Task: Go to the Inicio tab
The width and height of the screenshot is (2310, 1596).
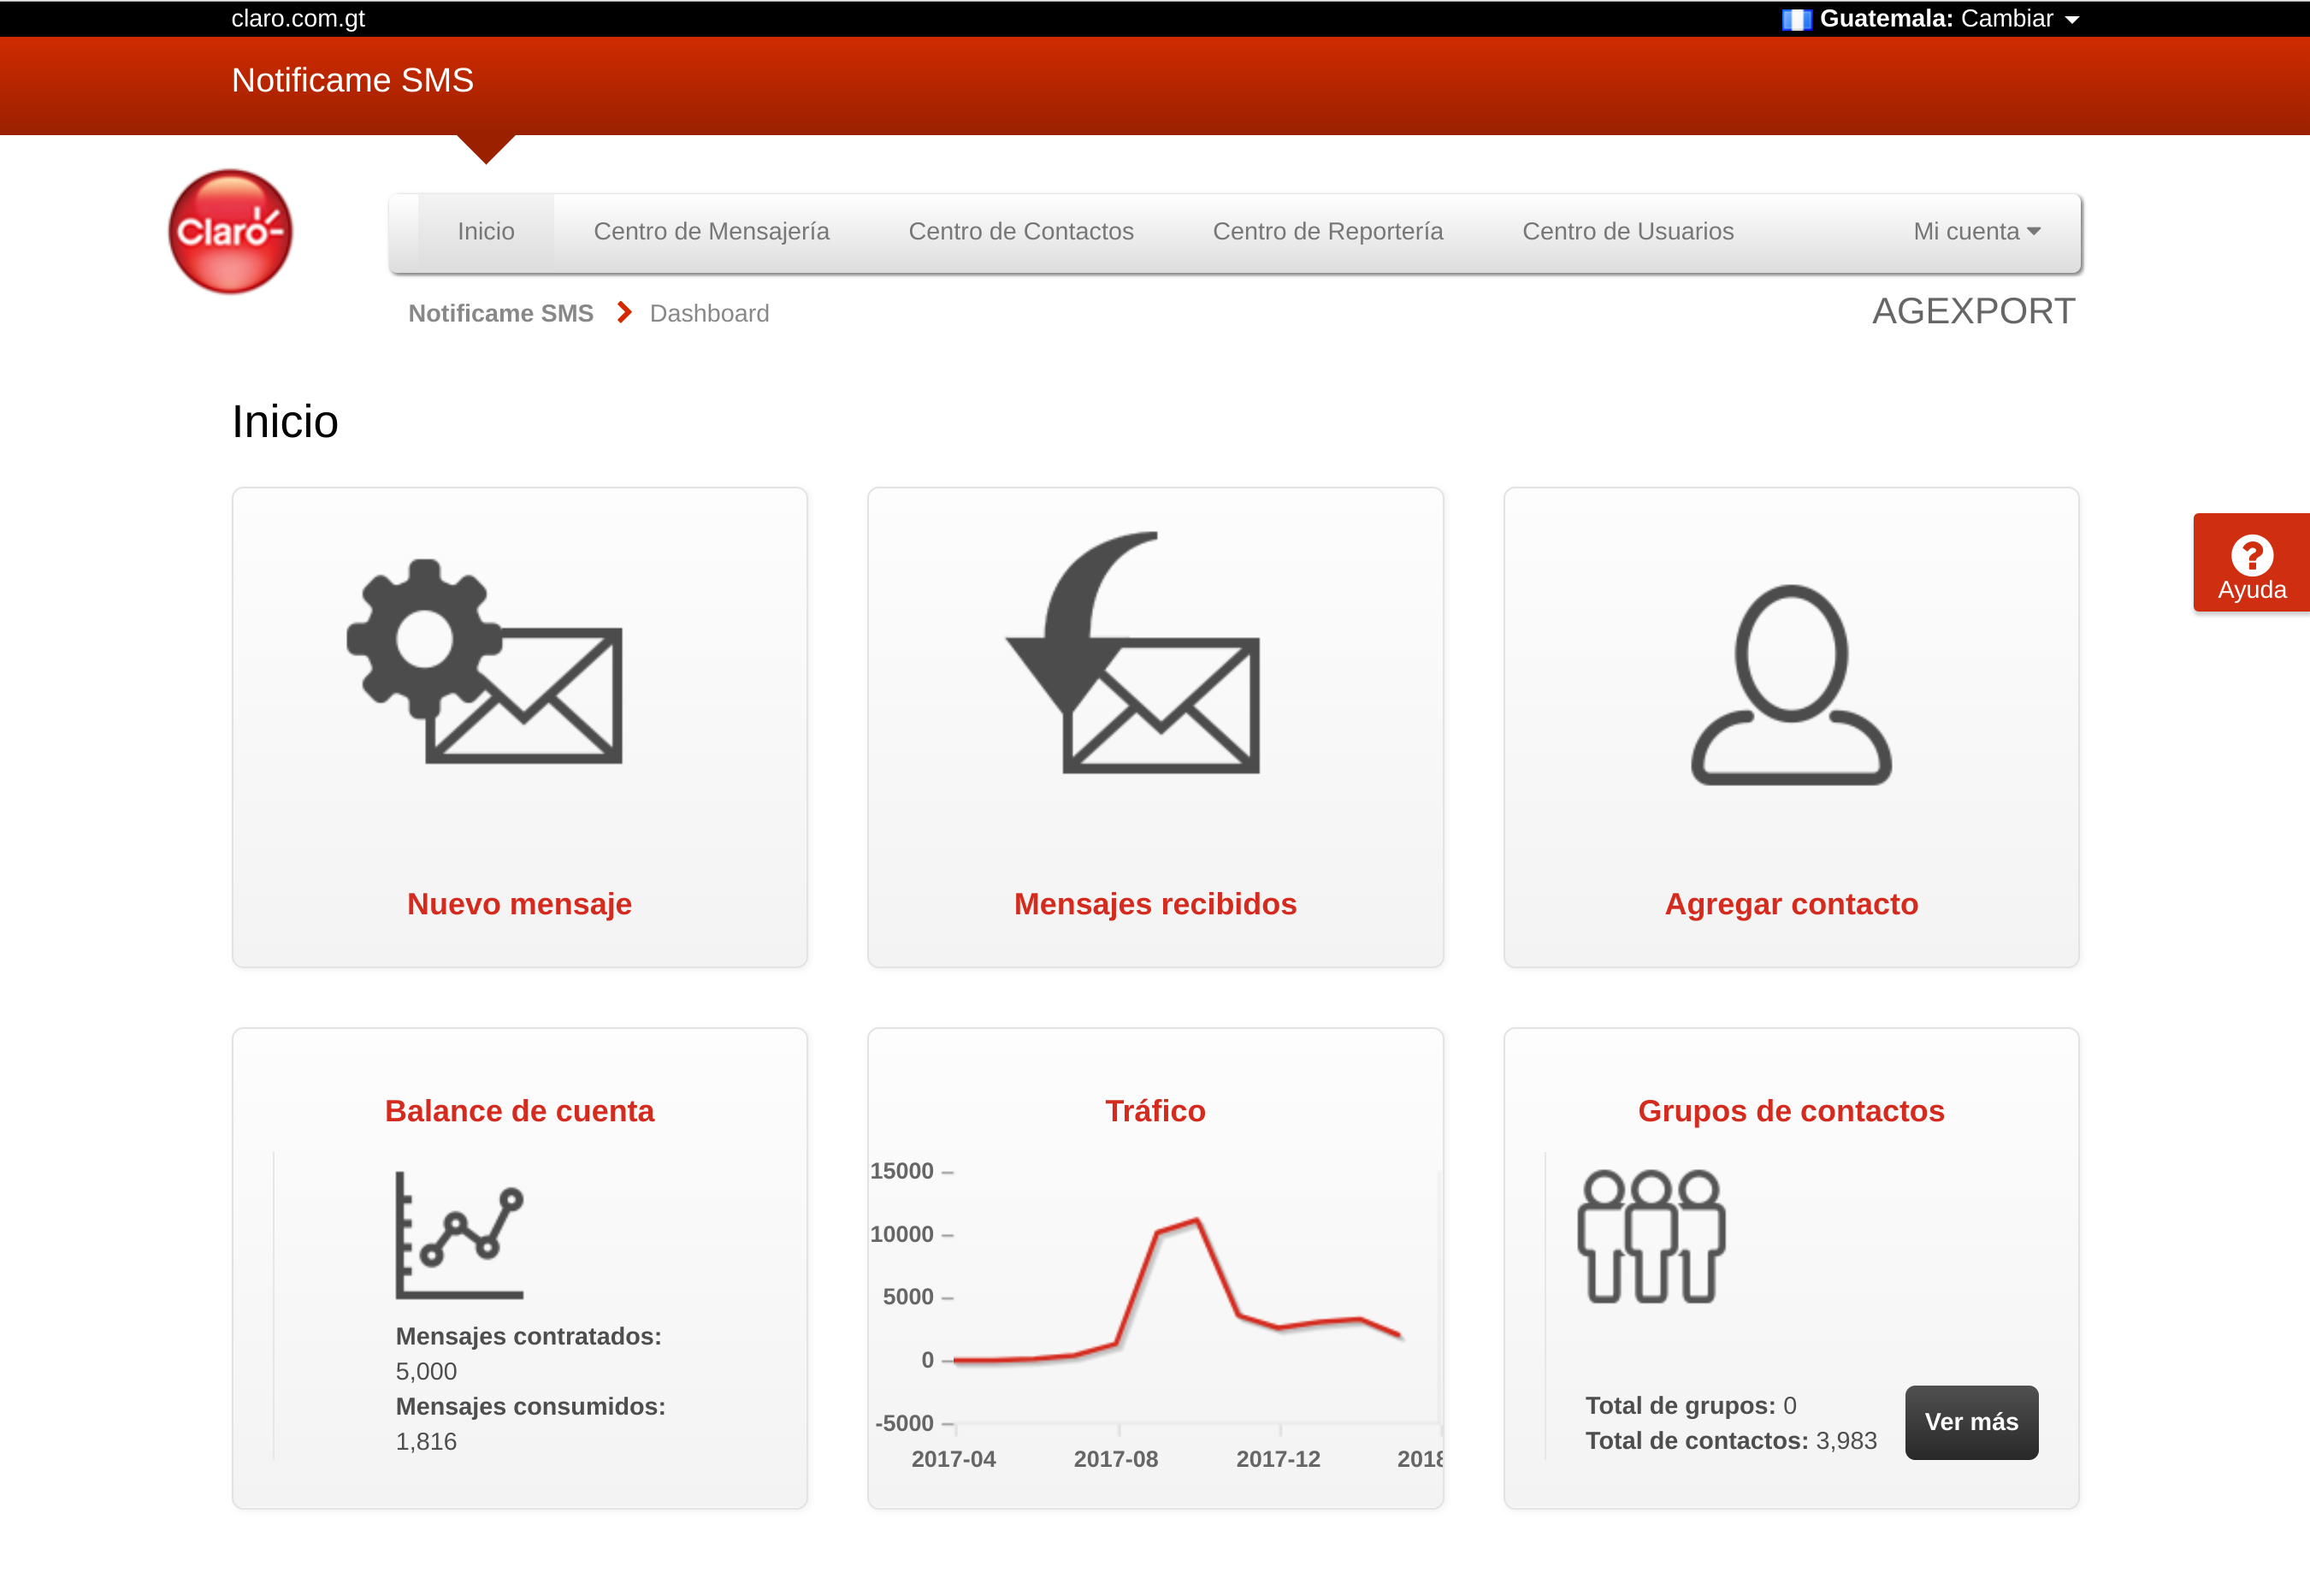Action: pos(486,232)
